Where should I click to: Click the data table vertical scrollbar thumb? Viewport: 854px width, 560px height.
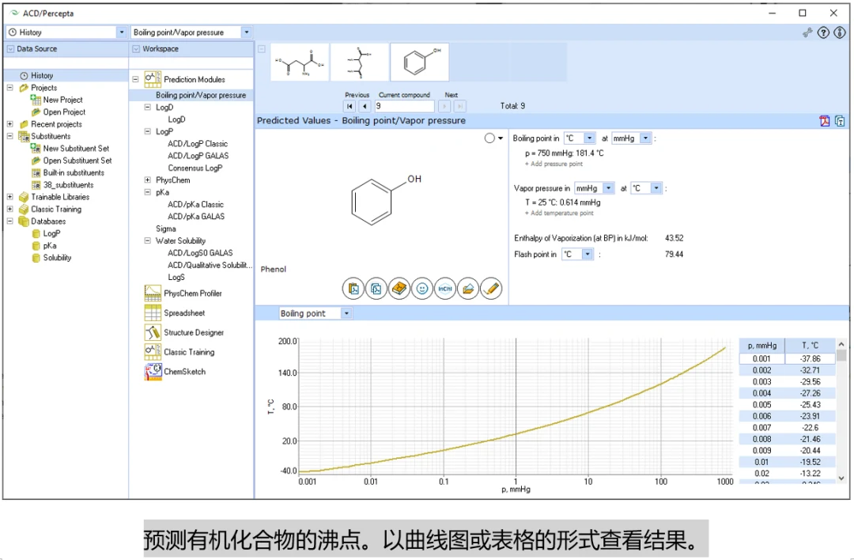(x=841, y=356)
